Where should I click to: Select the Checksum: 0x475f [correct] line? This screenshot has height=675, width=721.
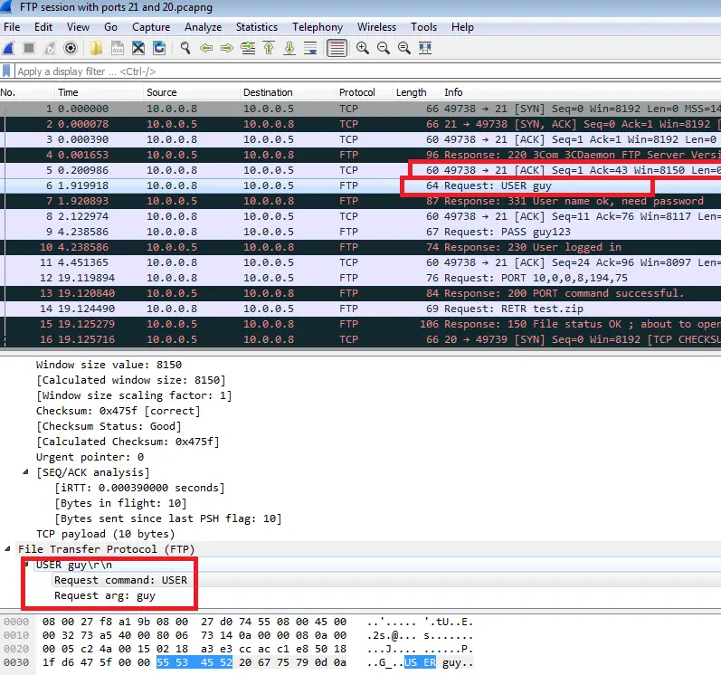click(119, 411)
